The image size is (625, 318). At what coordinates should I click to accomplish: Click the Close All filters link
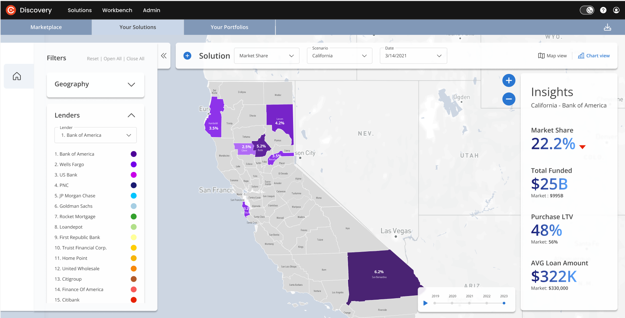(135, 59)
